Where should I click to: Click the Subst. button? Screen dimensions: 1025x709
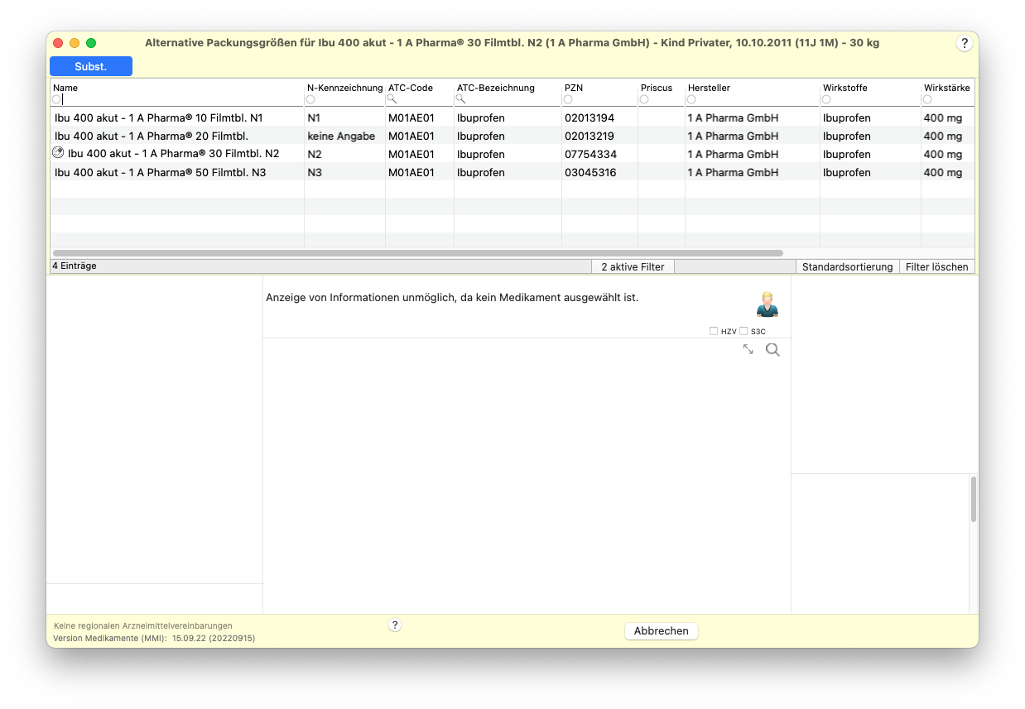[91, 66]
